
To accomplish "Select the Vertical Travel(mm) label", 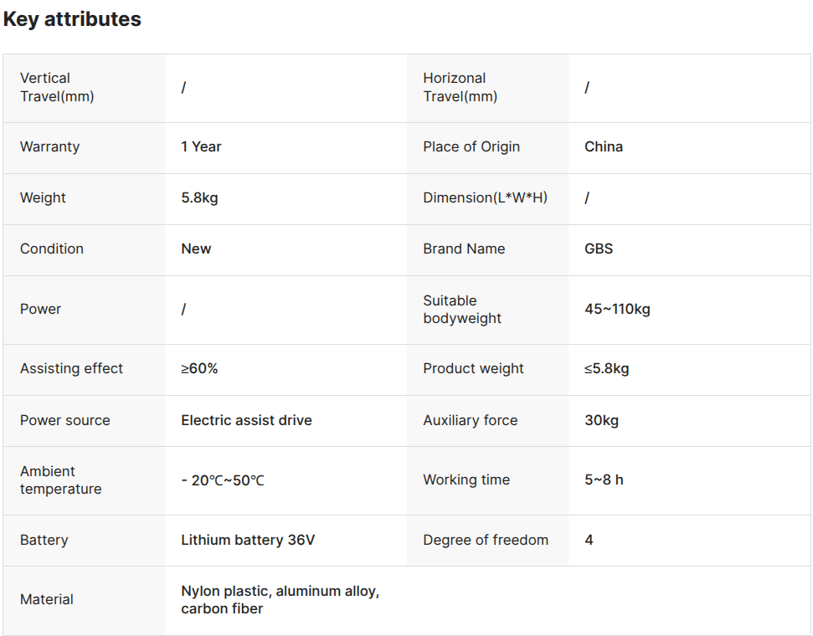I will [57, 87].
